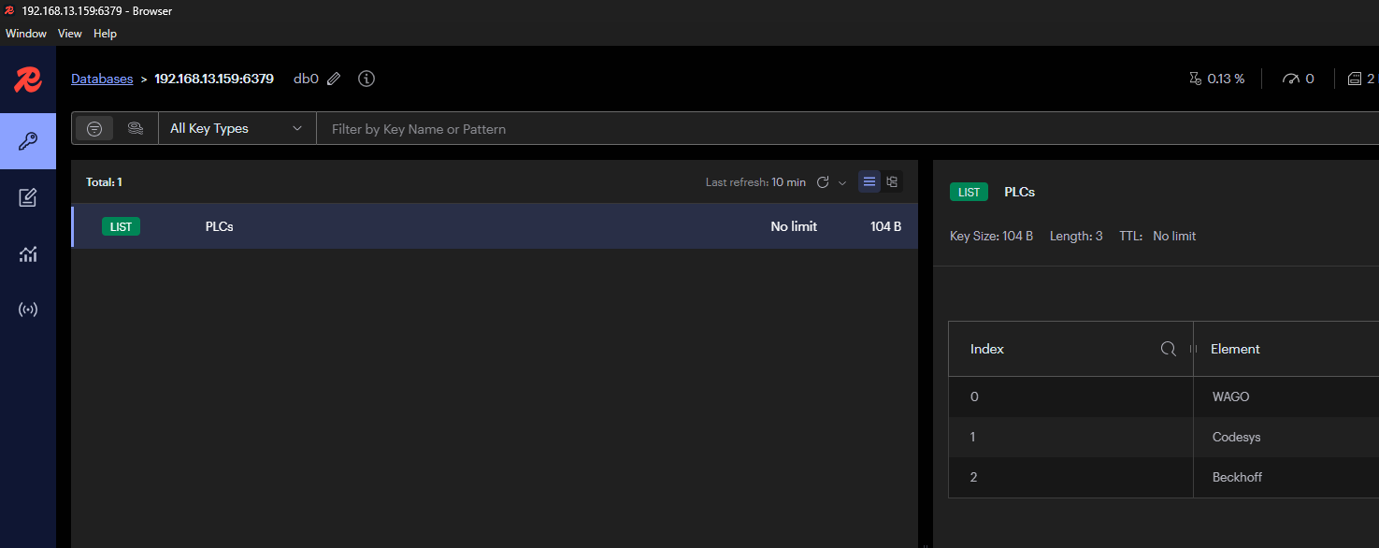Click the PLCs key name in details panel
The height and width of the screenshot is (548, 1379).
[x=1020, y=192]
